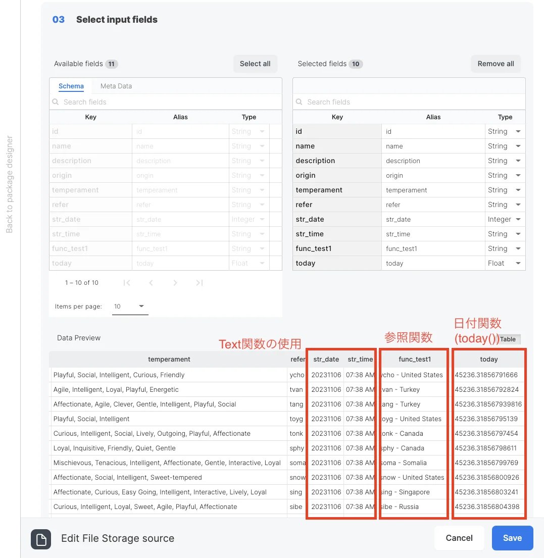Switch to the Meta Data tab
Image resolution: width=544 pixels, height=558 pixels.
(116, 86)
